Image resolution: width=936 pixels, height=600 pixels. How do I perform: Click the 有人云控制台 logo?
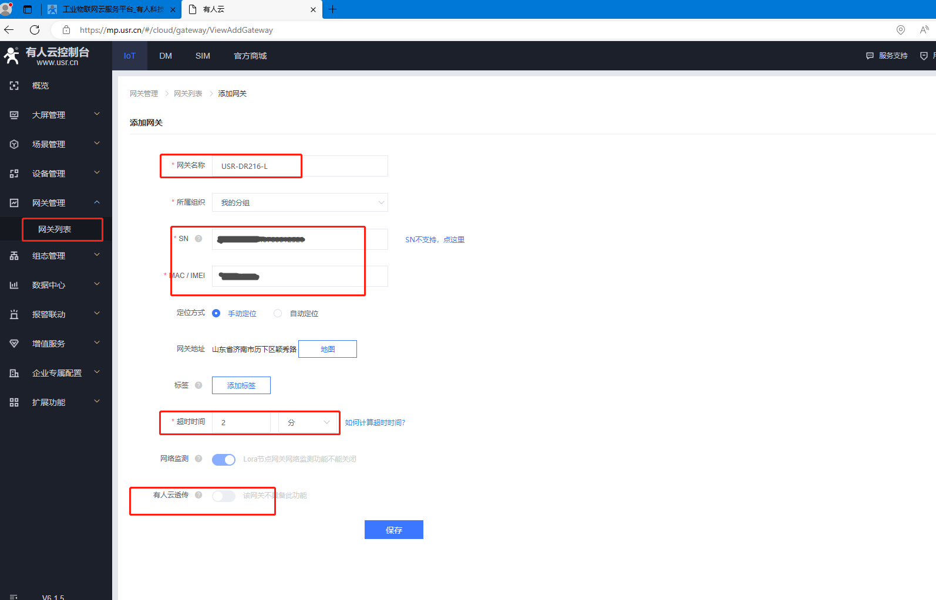pos(47,56)
